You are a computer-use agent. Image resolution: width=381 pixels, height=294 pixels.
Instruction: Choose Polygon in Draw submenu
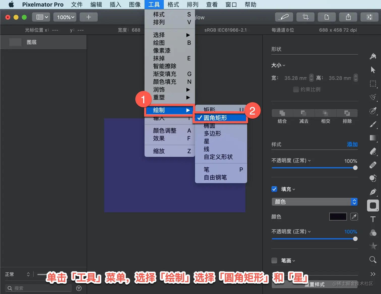pyautogui.click(x=221, y=134)
